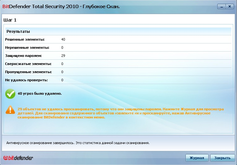Click the 'Антивирусное сканирование завершилось' status text

[x=78, y=143]
